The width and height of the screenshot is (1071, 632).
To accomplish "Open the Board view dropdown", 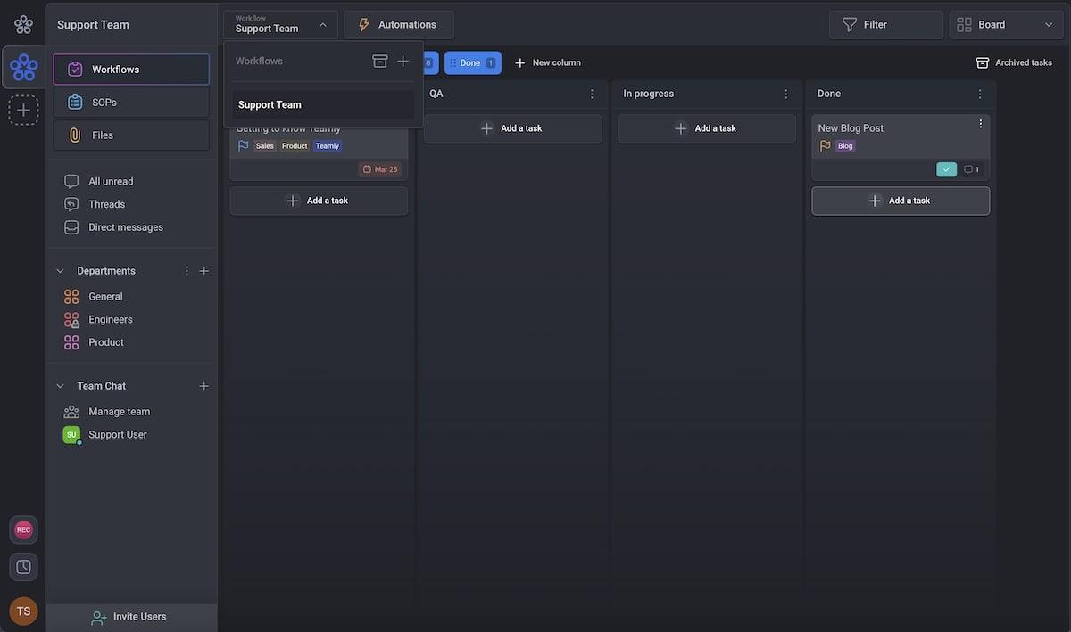I will pyautogui.click(x=1006, y=25).
